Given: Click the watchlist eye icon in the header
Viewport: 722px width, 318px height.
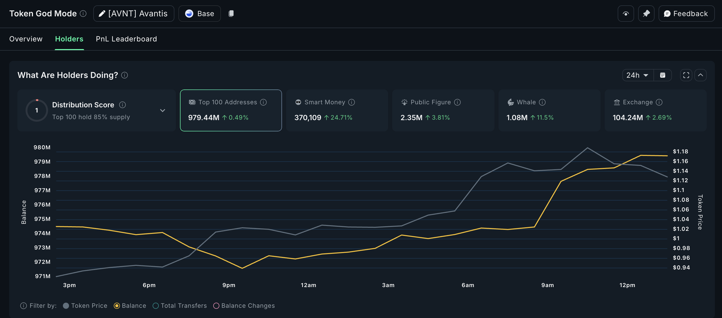Looking at the screenshot, I should point(625,14).
